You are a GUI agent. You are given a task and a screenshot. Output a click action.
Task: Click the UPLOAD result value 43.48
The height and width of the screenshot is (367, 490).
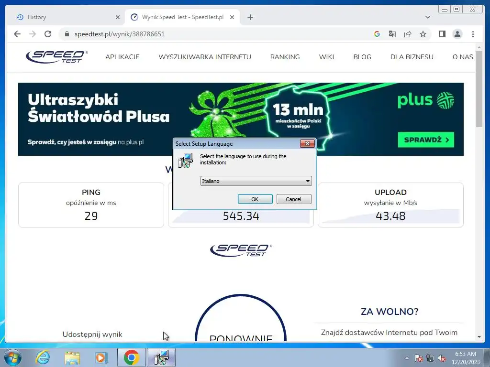(x=390, y=216)
